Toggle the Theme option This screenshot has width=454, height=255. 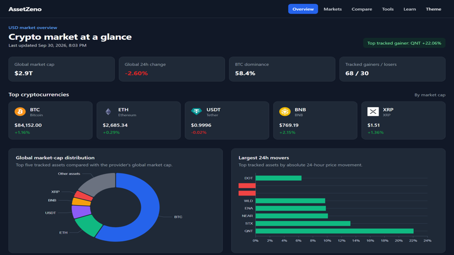click(434, 9)
